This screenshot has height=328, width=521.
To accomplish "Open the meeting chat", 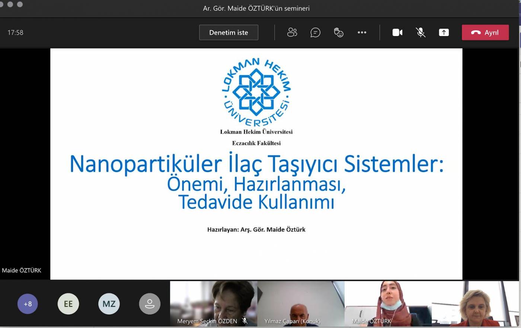I will coord(315,32).
